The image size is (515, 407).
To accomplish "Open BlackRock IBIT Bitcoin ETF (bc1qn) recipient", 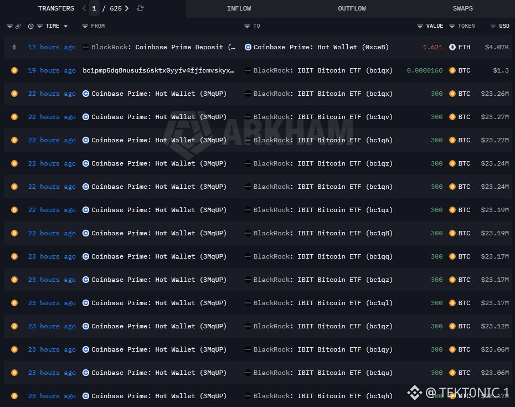I will (323, 187).
